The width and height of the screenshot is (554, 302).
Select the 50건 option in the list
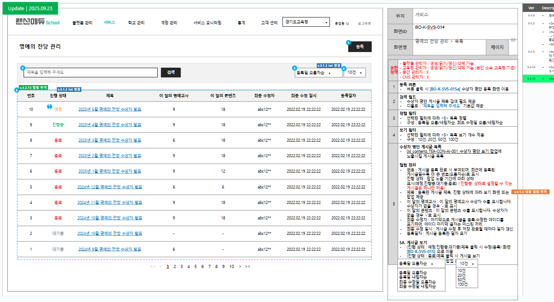(462, 280)
